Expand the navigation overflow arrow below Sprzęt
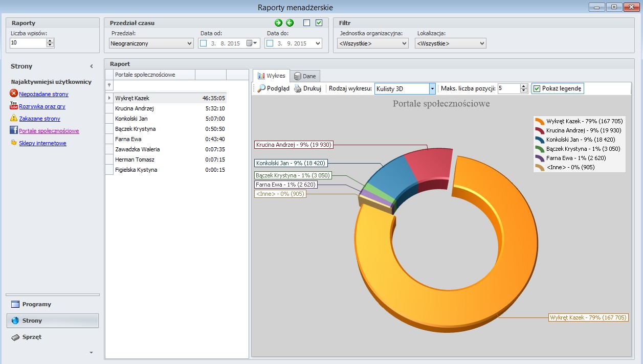The width and height of the screenshot is (643, 364). pos(92,352)
